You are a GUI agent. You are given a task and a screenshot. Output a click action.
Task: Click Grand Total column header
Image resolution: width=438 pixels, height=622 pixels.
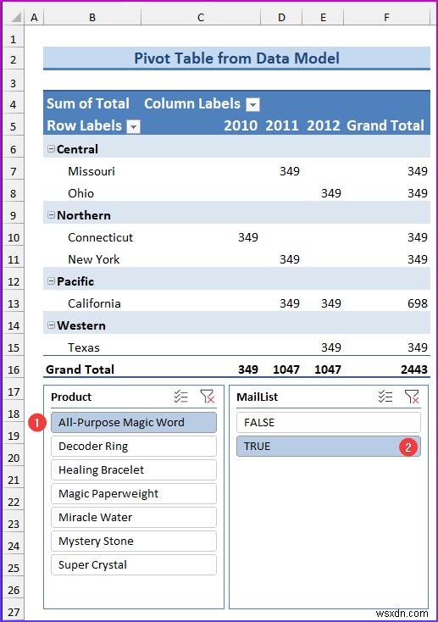click(x=385, y=125)
